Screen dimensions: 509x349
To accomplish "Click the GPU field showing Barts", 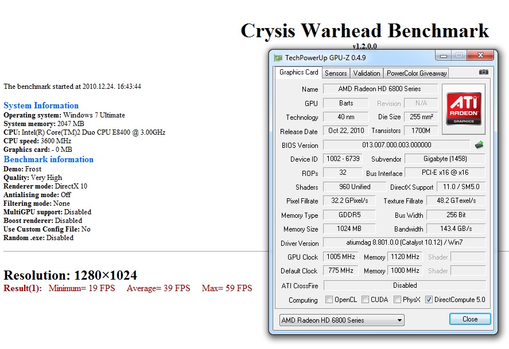I will point(345,103).
